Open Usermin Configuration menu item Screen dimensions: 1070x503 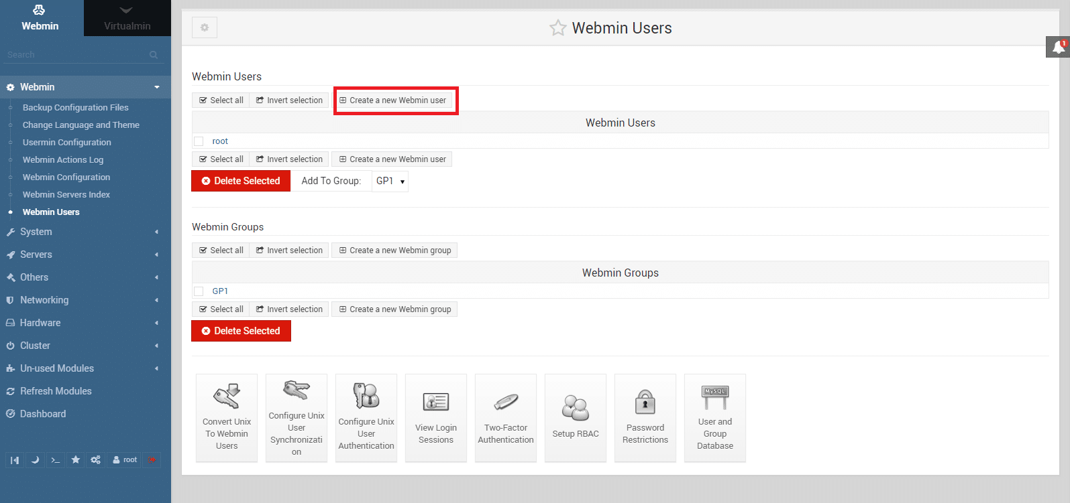pyautogui.click(x=67, y=142)
